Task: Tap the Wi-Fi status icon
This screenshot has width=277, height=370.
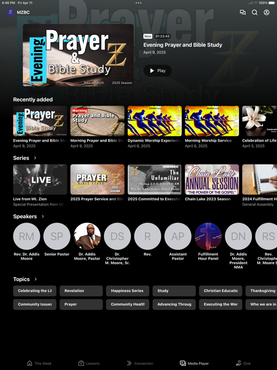Action: pos(256,3)
